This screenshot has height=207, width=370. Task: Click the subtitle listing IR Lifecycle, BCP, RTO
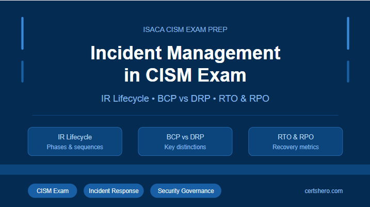click(185, 99)
